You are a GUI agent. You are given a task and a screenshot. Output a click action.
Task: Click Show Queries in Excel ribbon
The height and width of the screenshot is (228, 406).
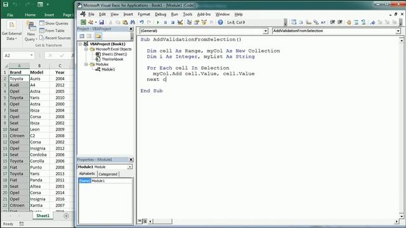tap(53, 23)
